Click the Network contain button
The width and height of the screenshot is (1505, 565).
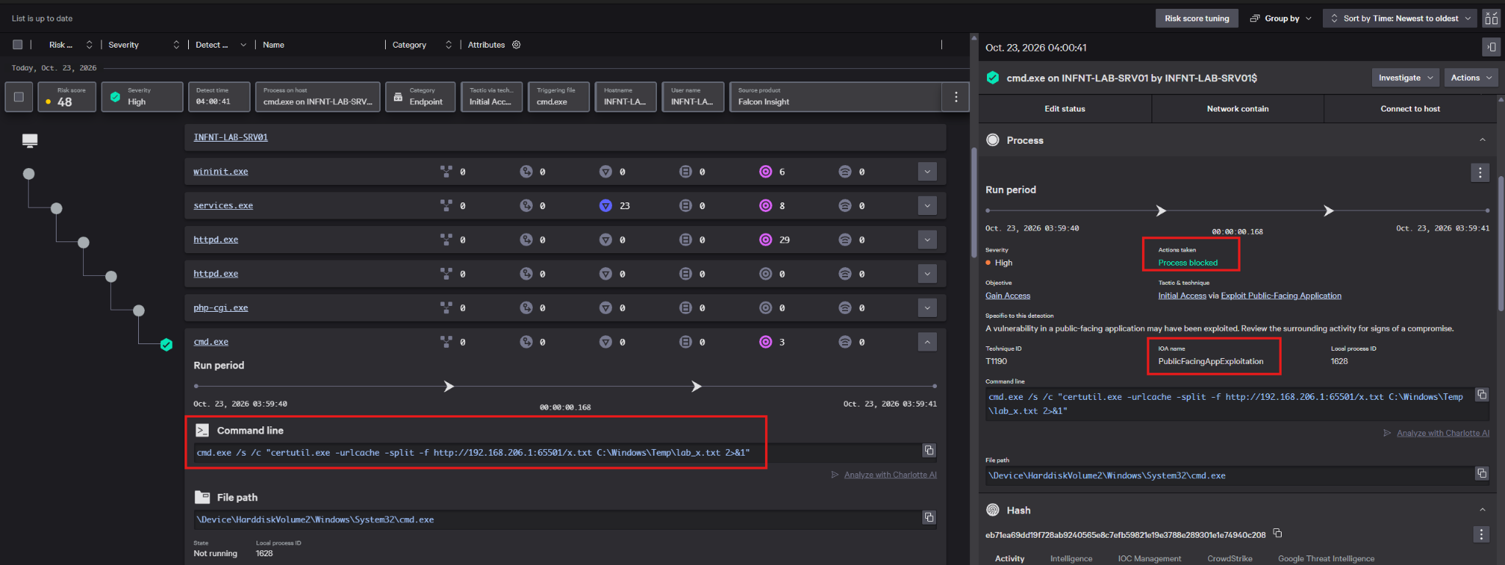1238,109
